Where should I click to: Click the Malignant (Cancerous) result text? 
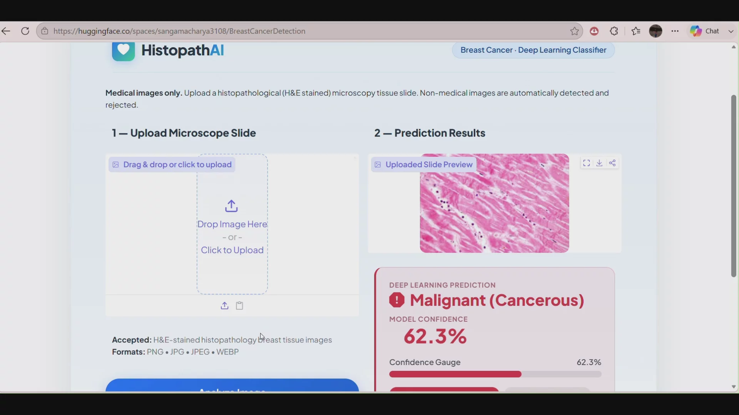pyautogui.click(x=497, y=300)
